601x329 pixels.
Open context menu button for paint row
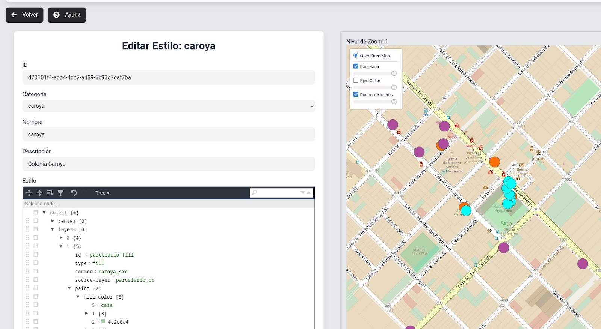[x=36, y=288]
